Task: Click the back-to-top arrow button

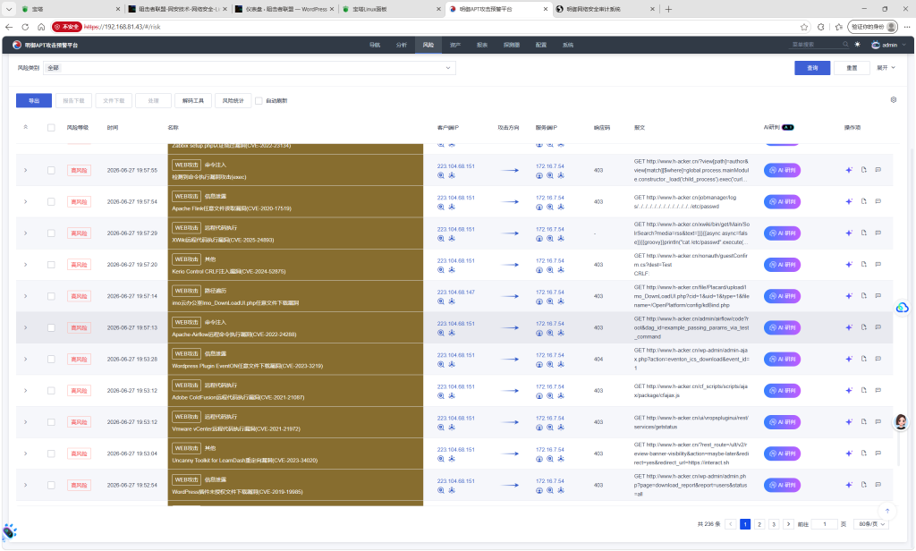Action: (886, 511)
